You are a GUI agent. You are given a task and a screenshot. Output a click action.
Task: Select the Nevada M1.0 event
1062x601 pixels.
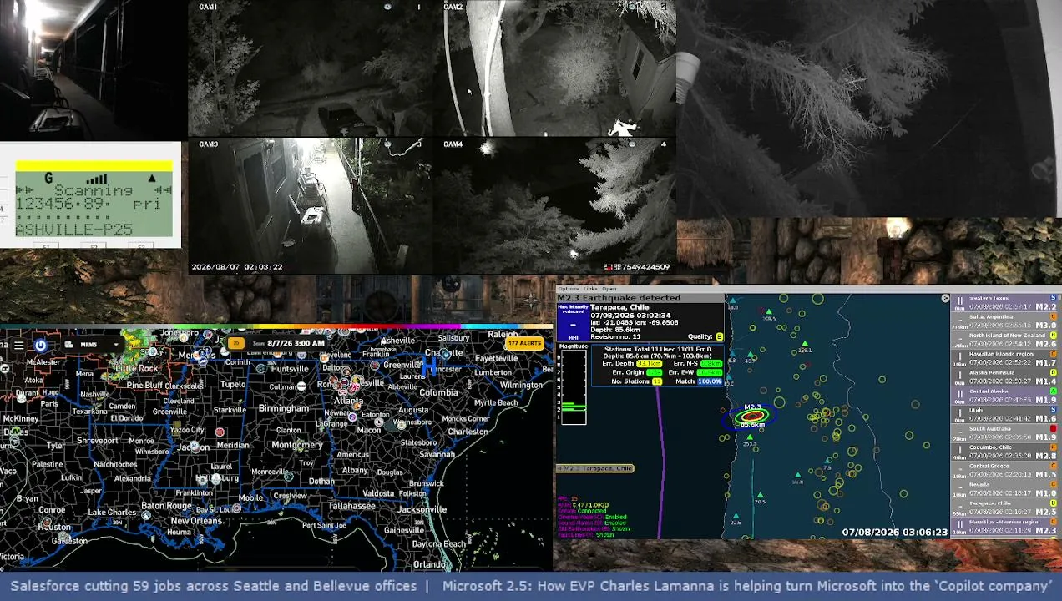(1005, 489)
